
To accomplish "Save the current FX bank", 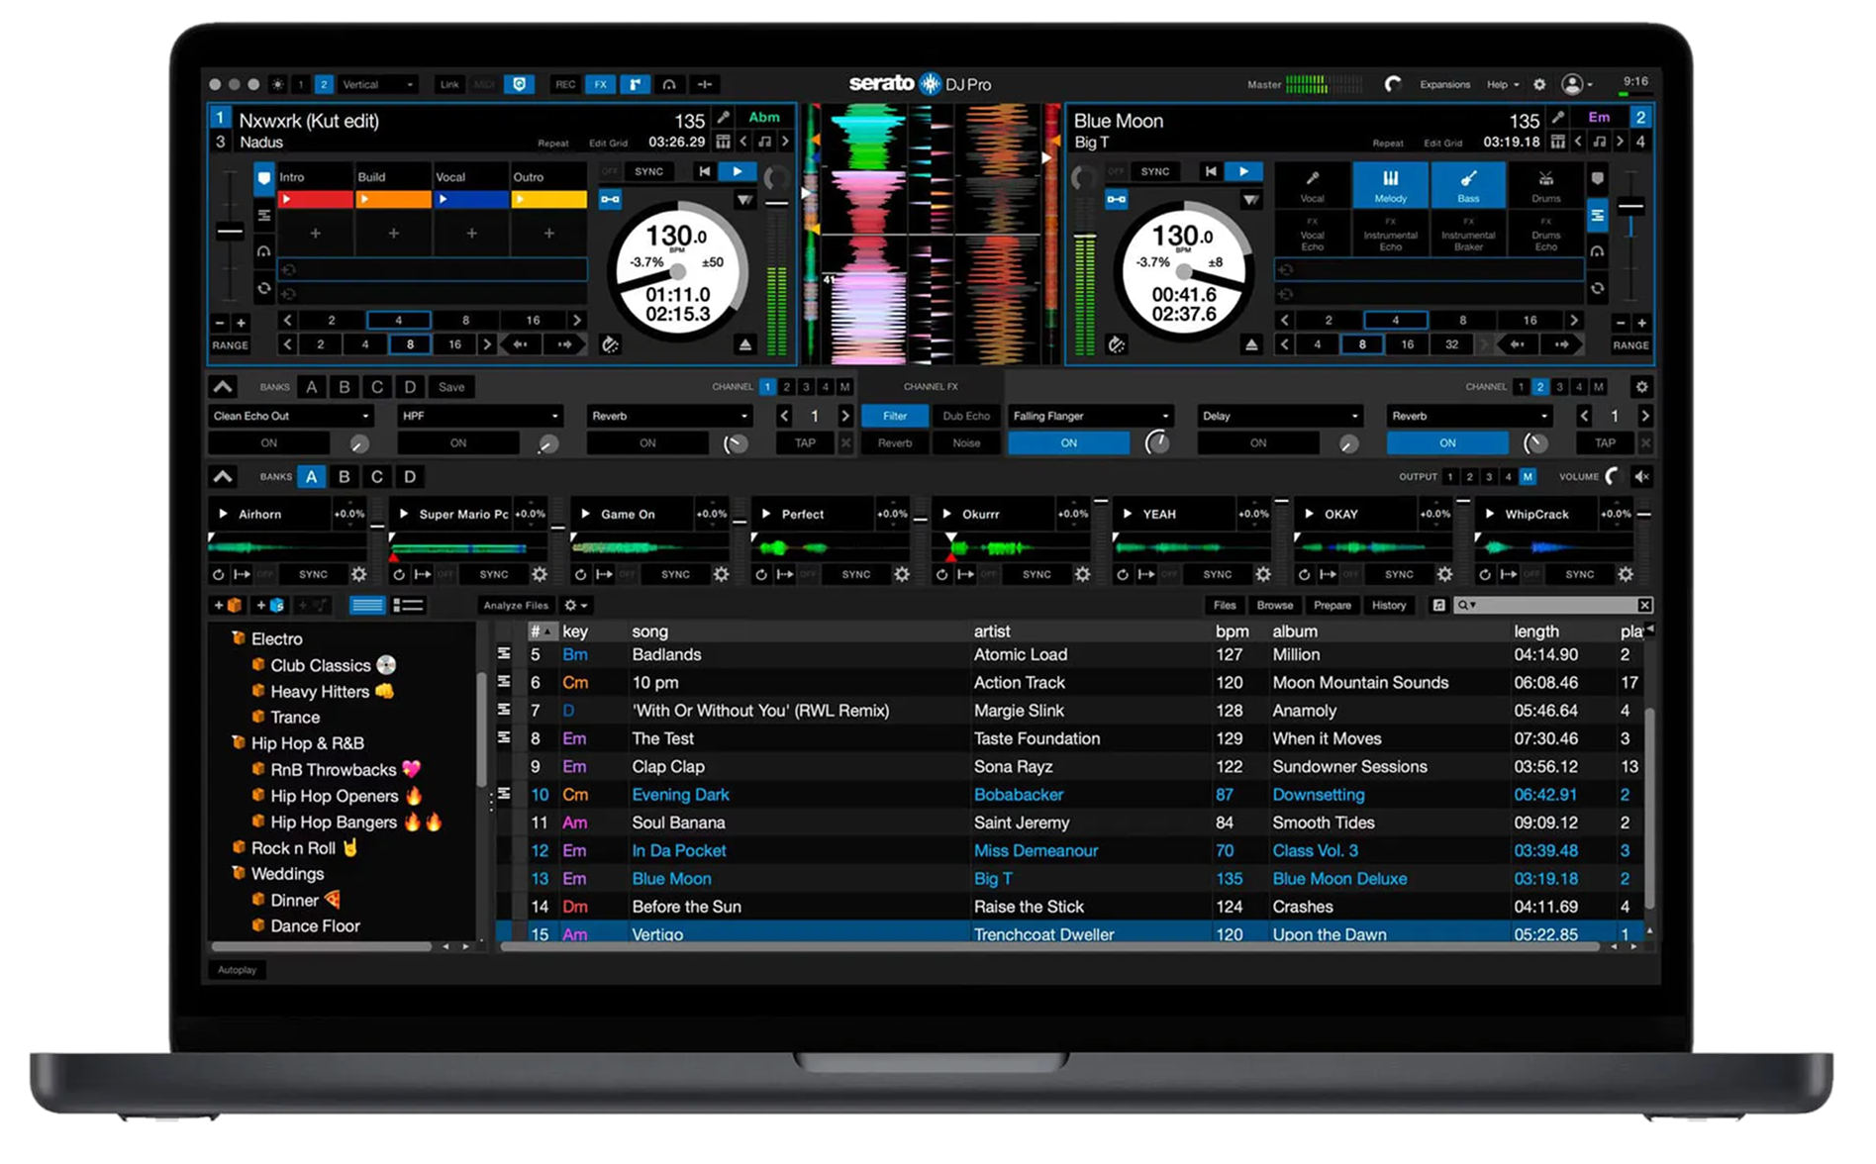I will coord(451,387).
